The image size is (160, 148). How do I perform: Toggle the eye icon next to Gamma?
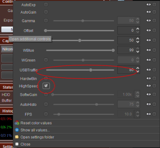[x=148, y=20]
